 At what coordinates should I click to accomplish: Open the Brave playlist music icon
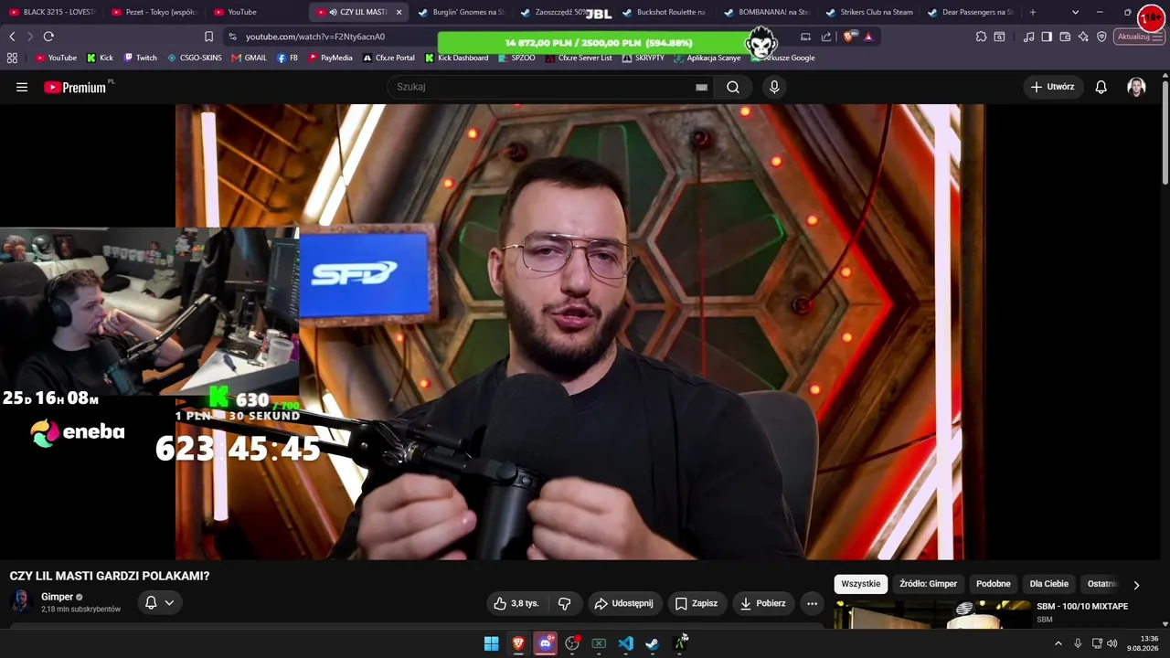click(x=1029, y=37)
